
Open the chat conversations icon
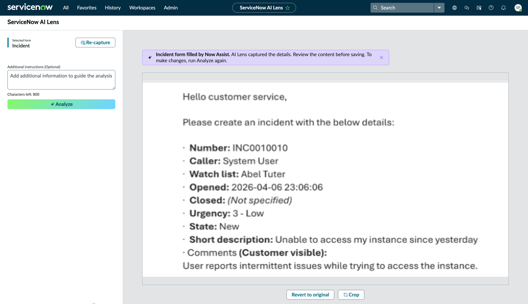pos(467,8)
